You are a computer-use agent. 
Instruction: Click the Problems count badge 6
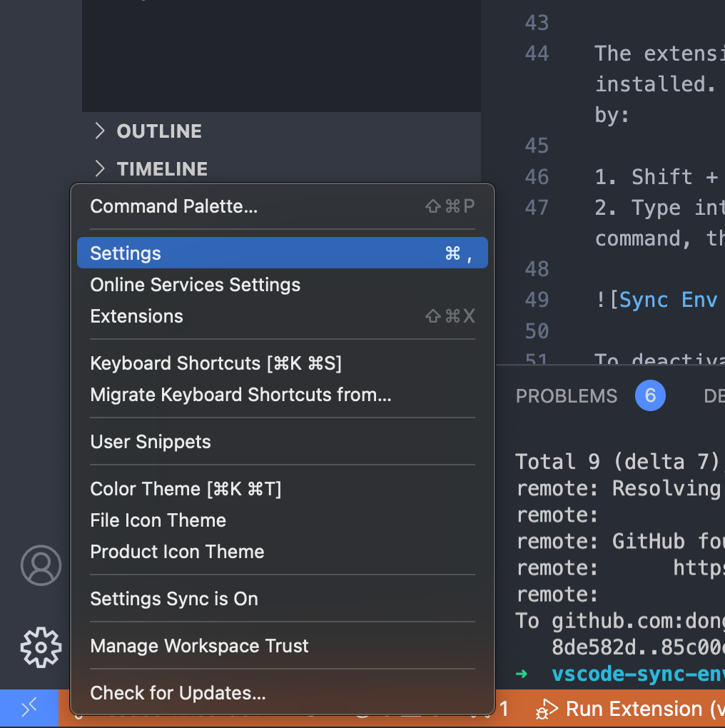(650, 395)
